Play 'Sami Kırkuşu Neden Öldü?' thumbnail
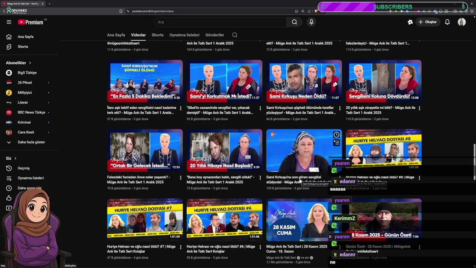This screenshot has height=268, width=476. tap(304, 81)
